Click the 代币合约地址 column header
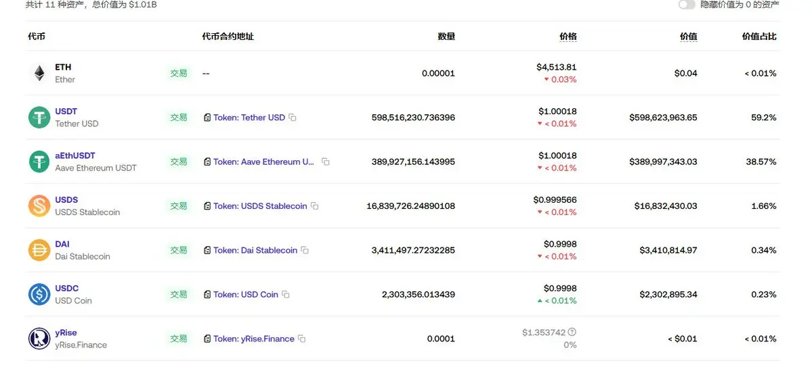 click(228, 36)
